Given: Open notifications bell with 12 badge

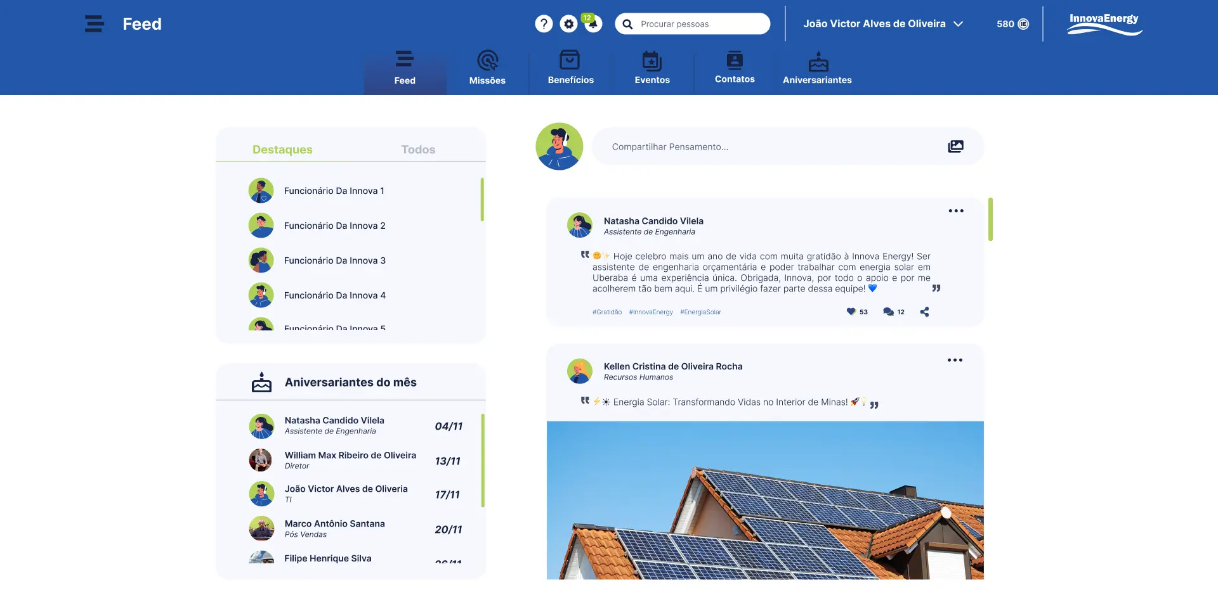Looking at the screenshot, I should [593, 23].
